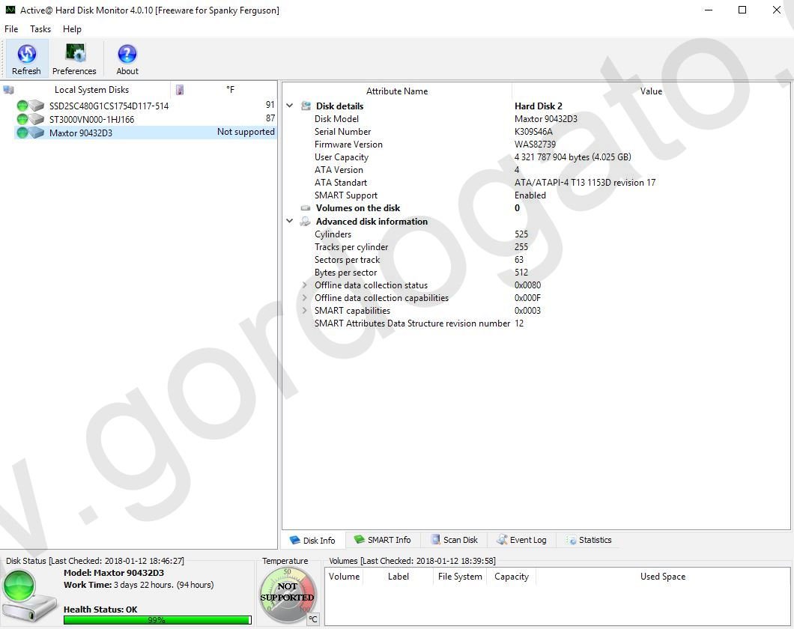794x629 pixels.
Task: Expand Offline data collection status
Action: point(304,285)
